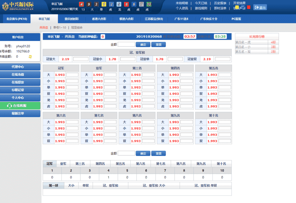Open 在线充值 from the sidebar
This screenshot has width=296, height=203.
[x=20, y=74]
